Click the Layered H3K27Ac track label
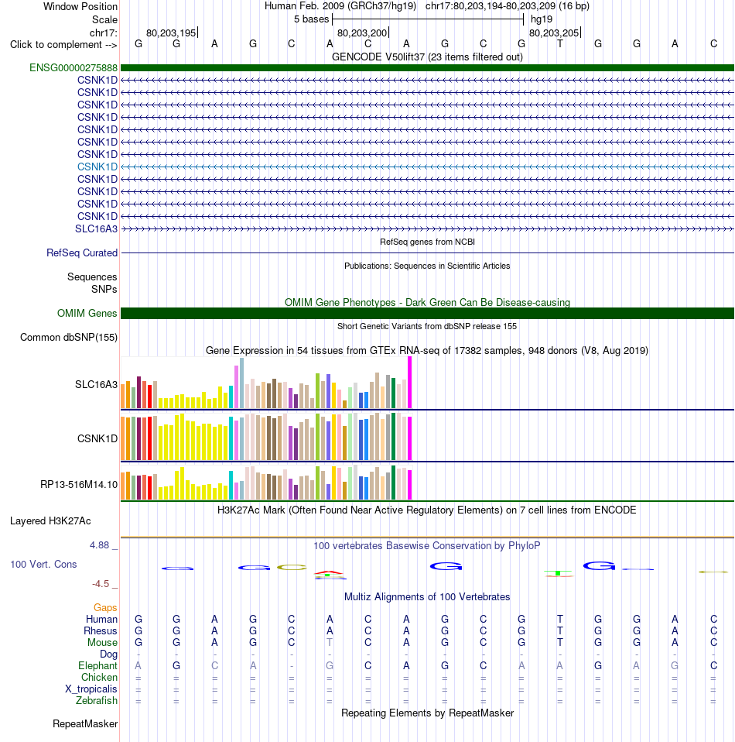The image size is (735, 742). [x=50, y=521]
